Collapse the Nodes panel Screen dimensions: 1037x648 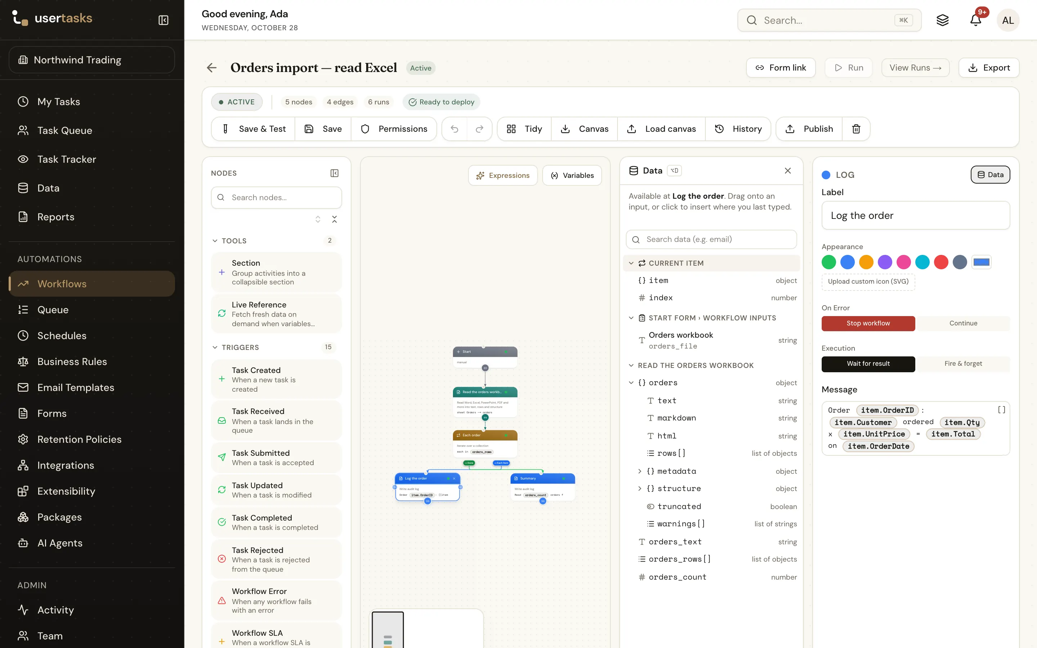pyautogui.click(x=335, y=173)
